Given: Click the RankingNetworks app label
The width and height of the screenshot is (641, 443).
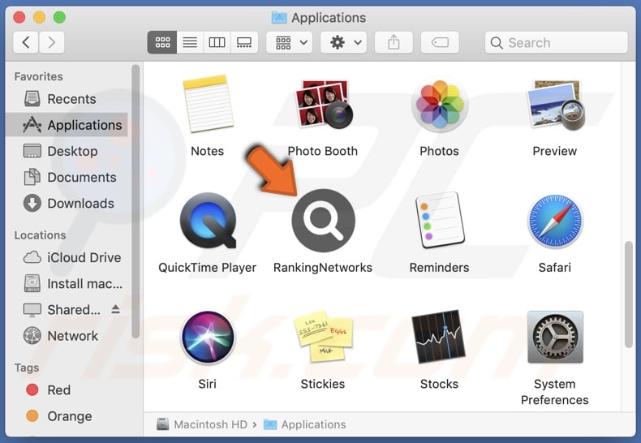Looking at the screenshot, I should (x=323, y=268).
